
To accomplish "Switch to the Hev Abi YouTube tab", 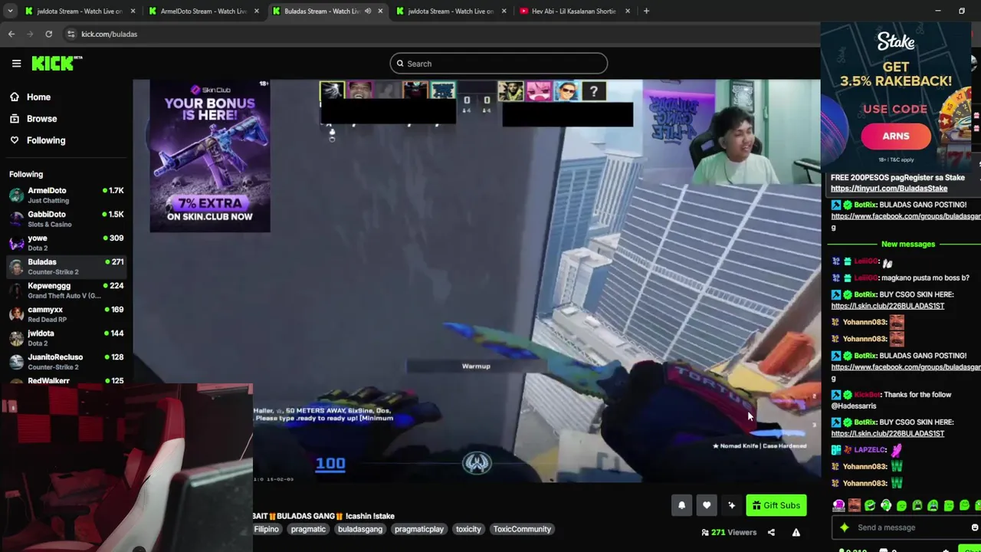I will click(x=573, y=11).
